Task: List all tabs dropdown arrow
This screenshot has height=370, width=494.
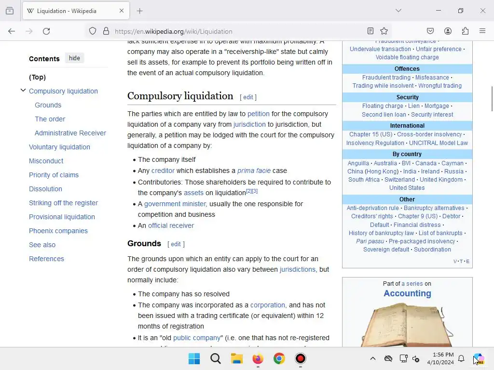Action: pos(398,11)
